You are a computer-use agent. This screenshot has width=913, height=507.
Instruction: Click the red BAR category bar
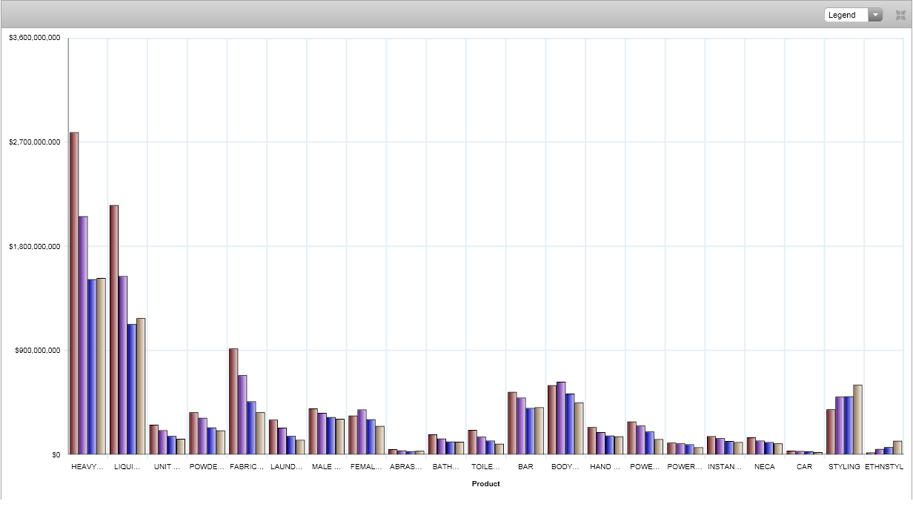click(x=512, y=422)
